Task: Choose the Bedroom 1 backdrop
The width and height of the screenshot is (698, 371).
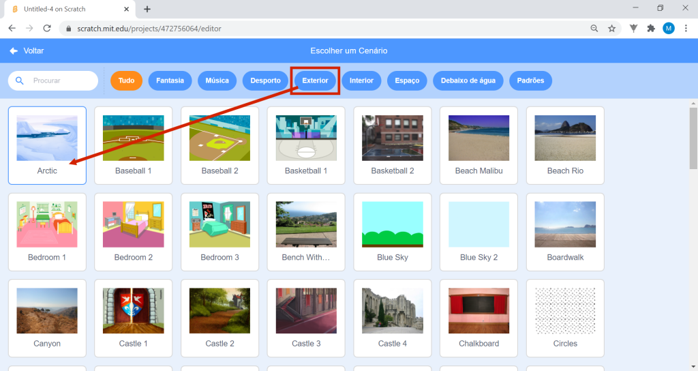Action: coord(47,232)
